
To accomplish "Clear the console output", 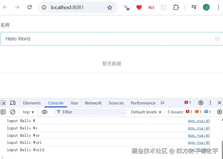I will click(13, 112).
